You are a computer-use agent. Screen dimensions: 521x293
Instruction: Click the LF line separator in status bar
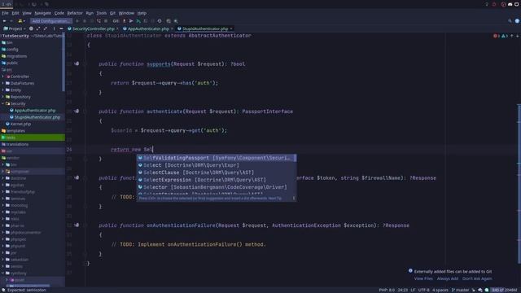click(x=413, y=290)
